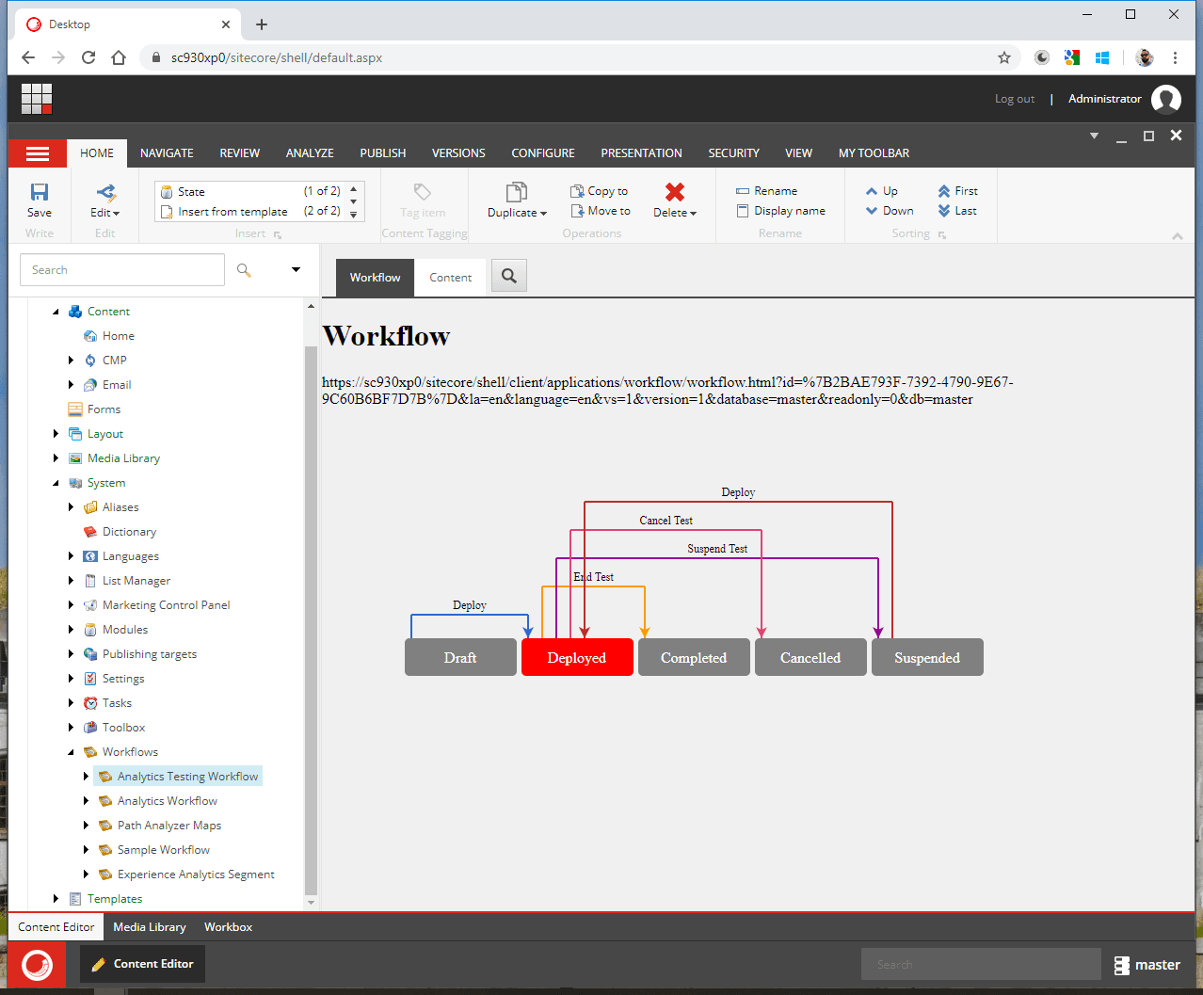The image size is (1203, 995).
Task: Click the Log out link
Action: (x=1014, y=98)
